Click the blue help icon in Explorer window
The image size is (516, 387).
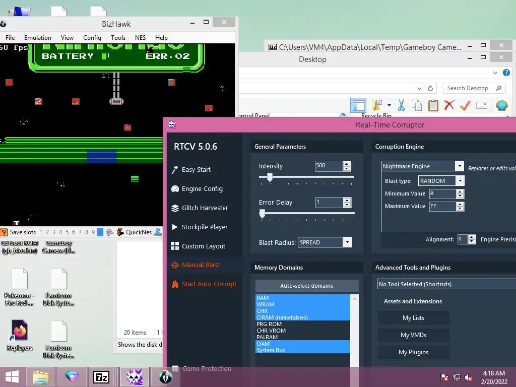coord(506,73)
